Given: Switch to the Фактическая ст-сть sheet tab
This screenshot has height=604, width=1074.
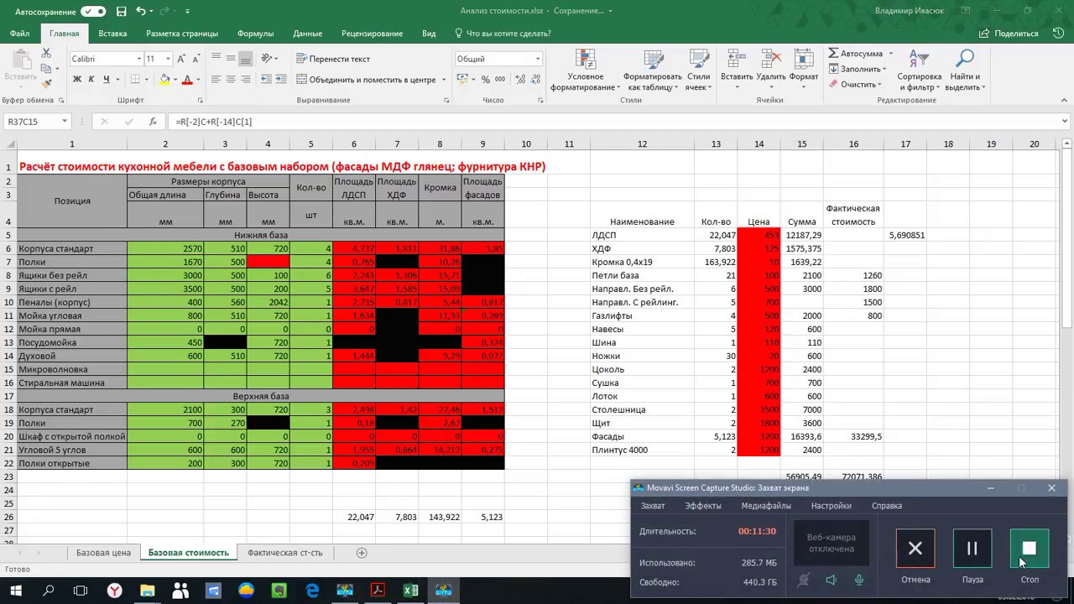Looking at the screenshot, I should 284,553.
